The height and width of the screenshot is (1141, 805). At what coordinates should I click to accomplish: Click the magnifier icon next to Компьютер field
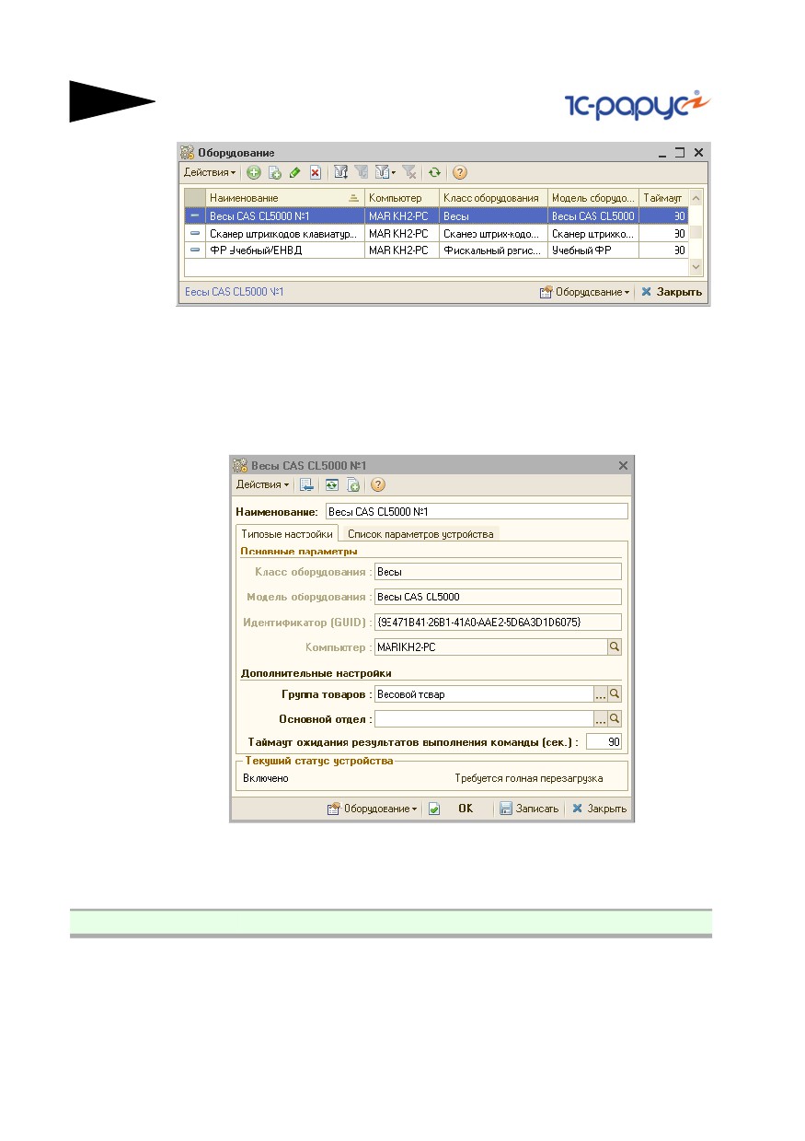pyautogui.click(x=615, y=647)
